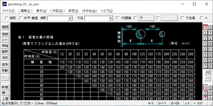Select layer group circle 1
This screenshot has height=106, width=213.
coord(206,93)
